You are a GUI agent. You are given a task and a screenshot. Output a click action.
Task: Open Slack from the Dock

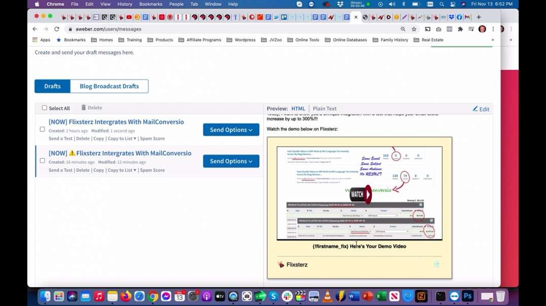click(x=287, y=296)
